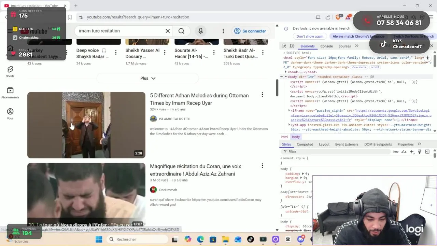Open the Layout tab
The width and height of the screenshot is (437, 246).
(324, 144)
